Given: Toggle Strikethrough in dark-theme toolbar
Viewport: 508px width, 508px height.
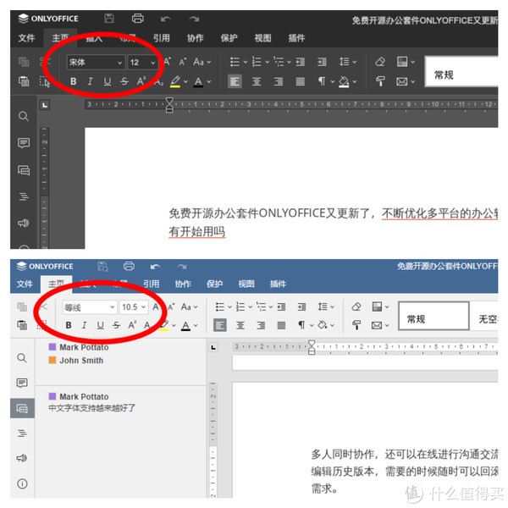Looking at the screenshot, I should [124, 81].
